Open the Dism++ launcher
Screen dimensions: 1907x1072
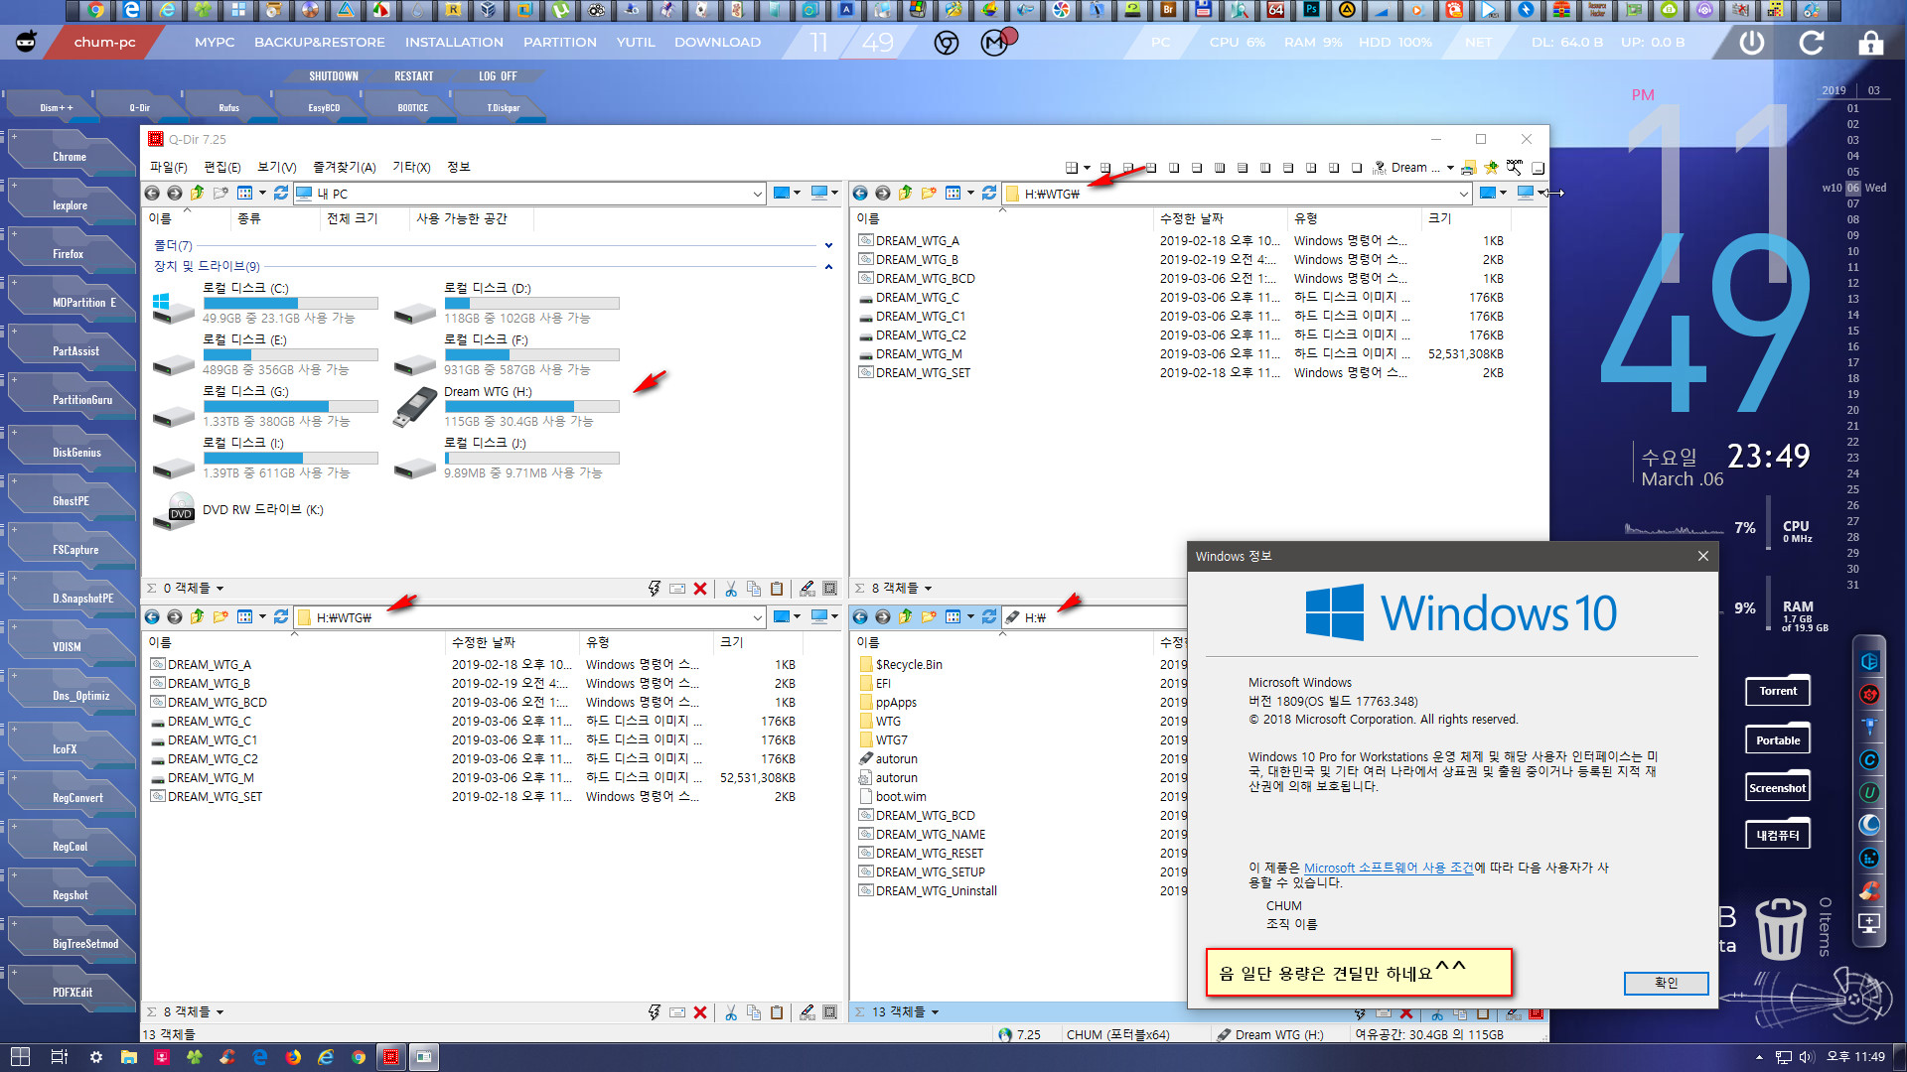(56, 107)
